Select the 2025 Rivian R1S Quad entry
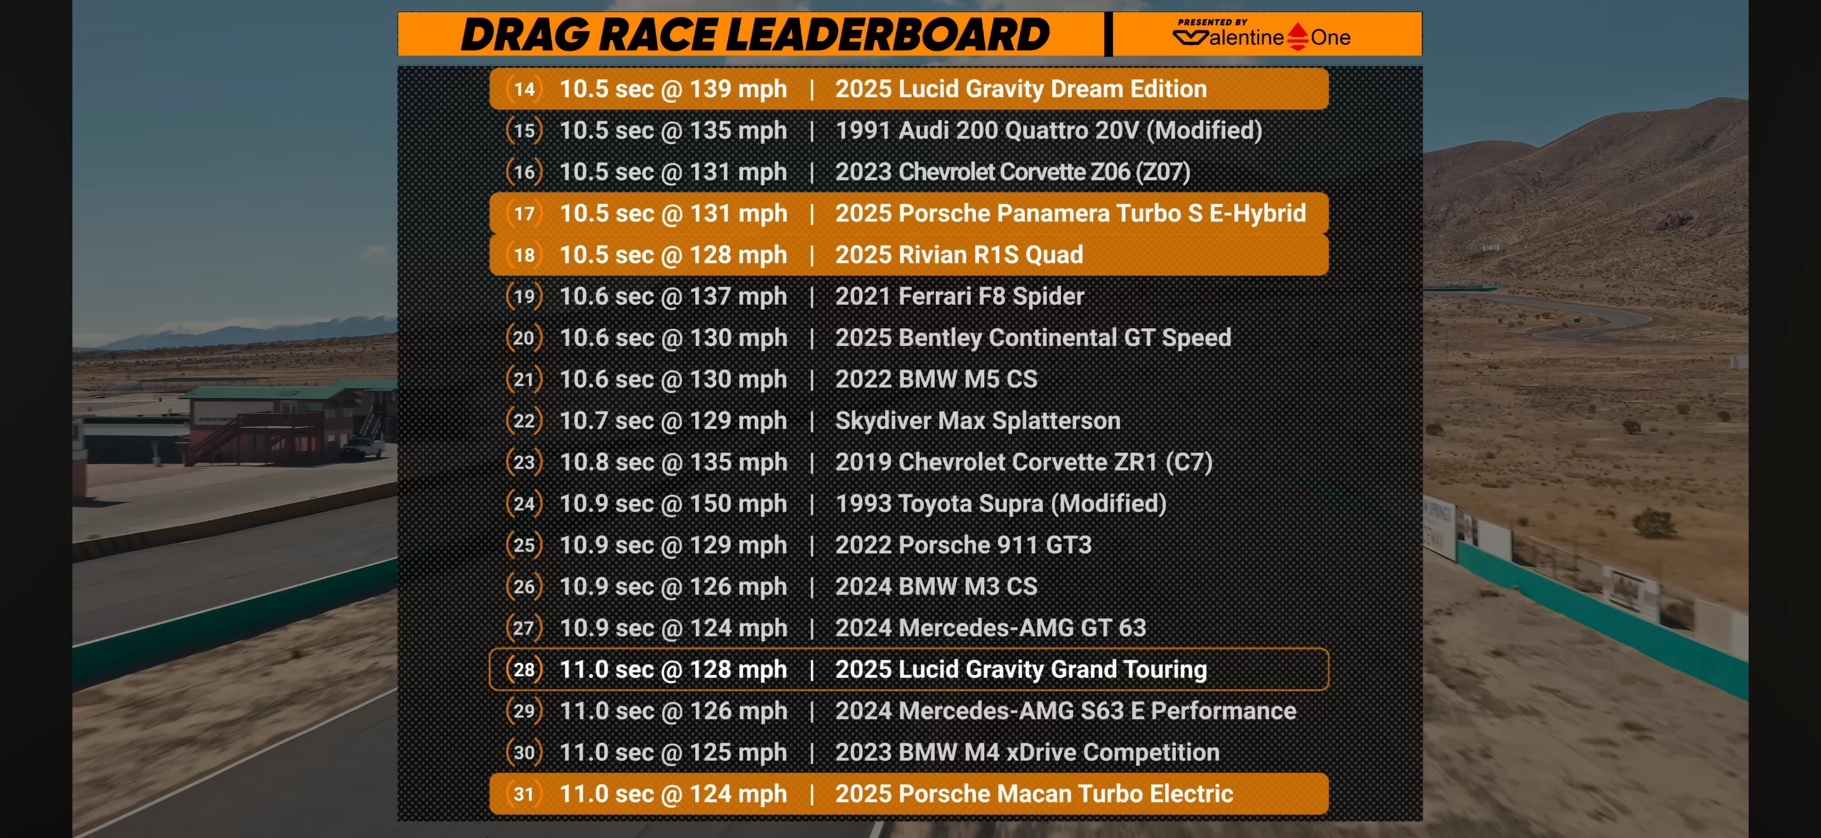Viewport: 1821px width, 838px height. [909, 255]
